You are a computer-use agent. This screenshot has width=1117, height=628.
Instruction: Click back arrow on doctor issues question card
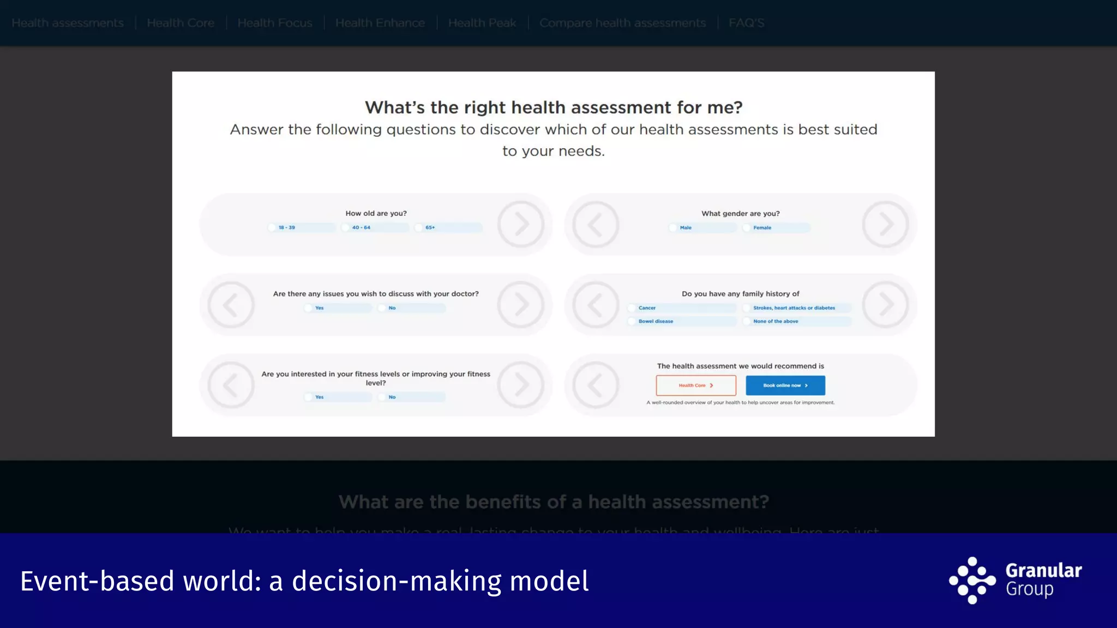(231, 304)
